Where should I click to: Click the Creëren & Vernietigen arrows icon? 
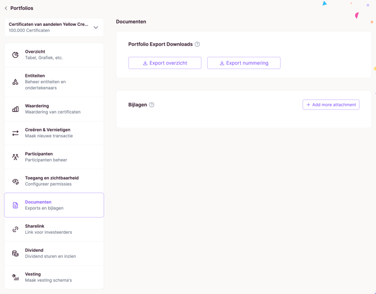pos(15,133)
